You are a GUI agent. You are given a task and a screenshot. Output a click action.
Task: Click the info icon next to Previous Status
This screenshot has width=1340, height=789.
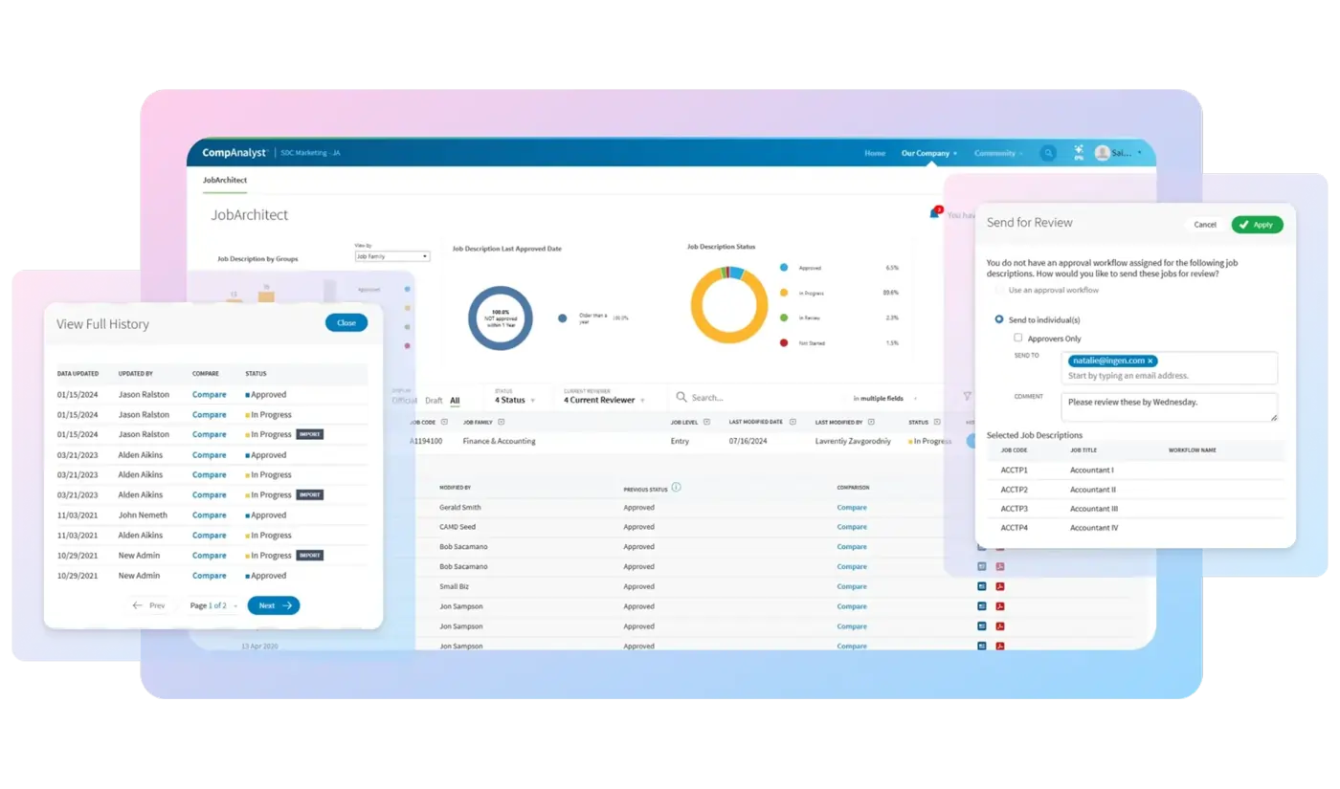pos(677,487)
